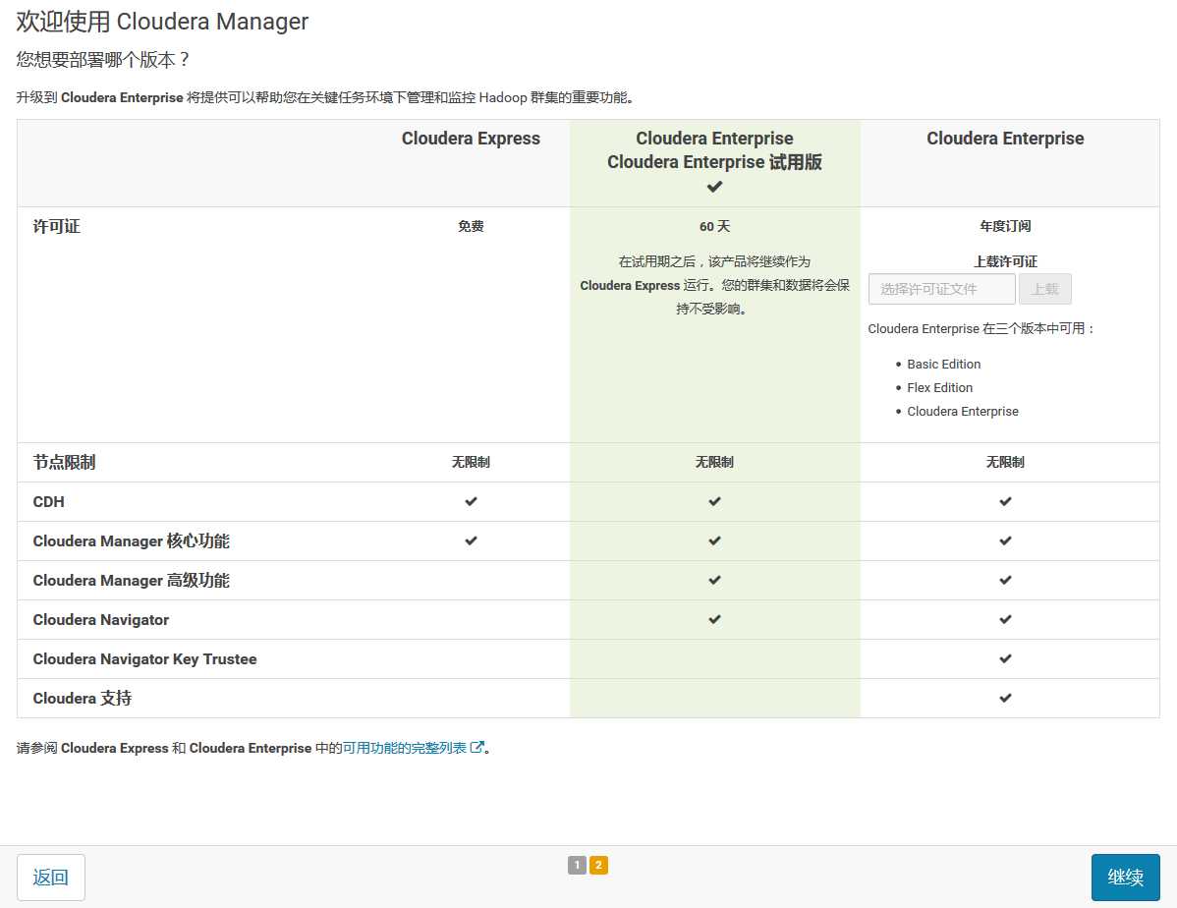Click 无限制 in the licensed Enterprise column

pyautogui.click(x=1005, y=462)
